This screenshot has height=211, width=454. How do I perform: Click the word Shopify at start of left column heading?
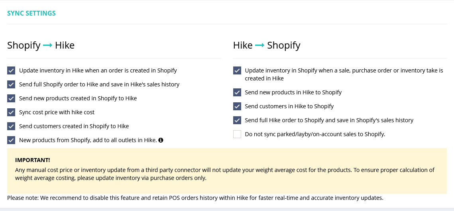24,45
